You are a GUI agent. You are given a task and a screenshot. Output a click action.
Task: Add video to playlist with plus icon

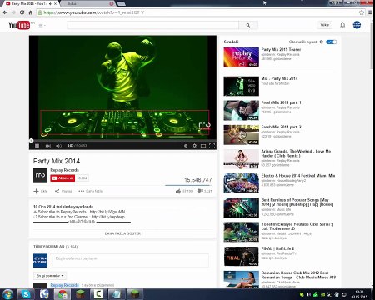40,191
